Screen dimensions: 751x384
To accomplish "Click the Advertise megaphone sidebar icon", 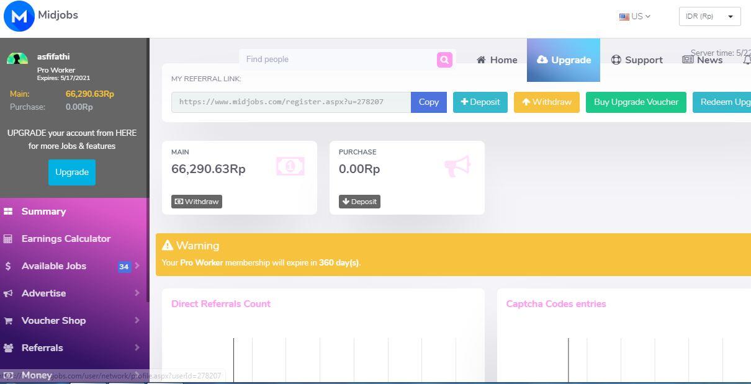I will click(8, 293).
